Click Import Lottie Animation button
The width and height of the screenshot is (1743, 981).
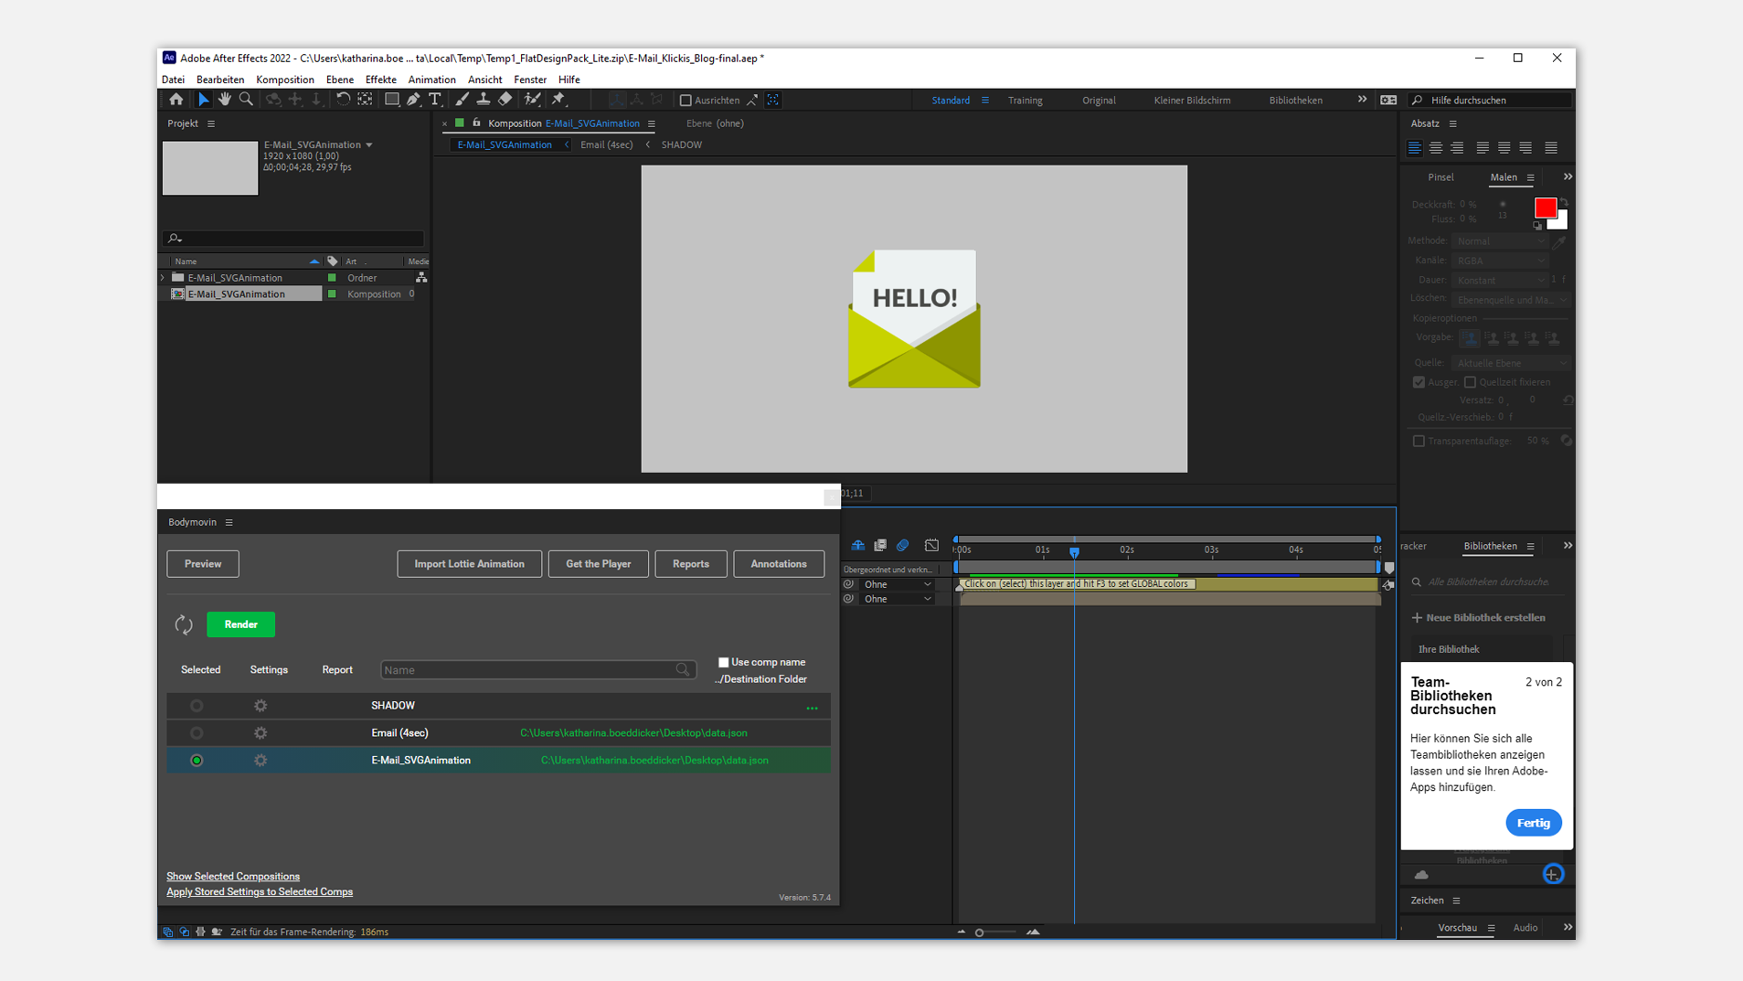tap(469, 564)
